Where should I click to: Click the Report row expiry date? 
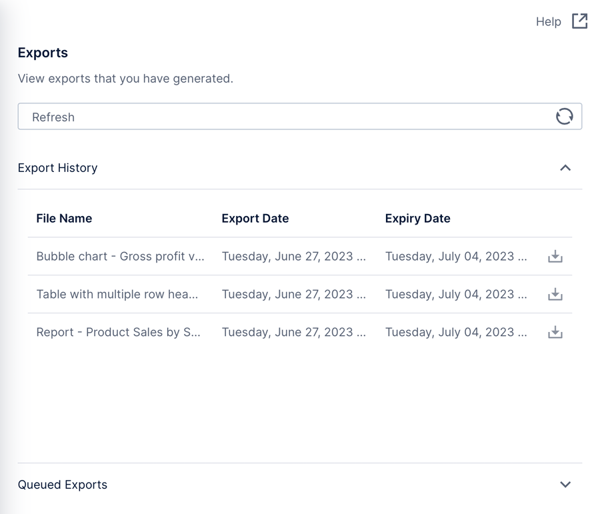(456, 333)
